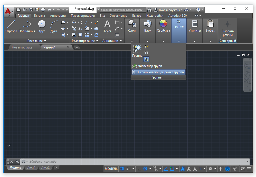Click the Erase tool icon
This screenshot has height=177, width=256.
pyautogui.click(x=96, y=22)
